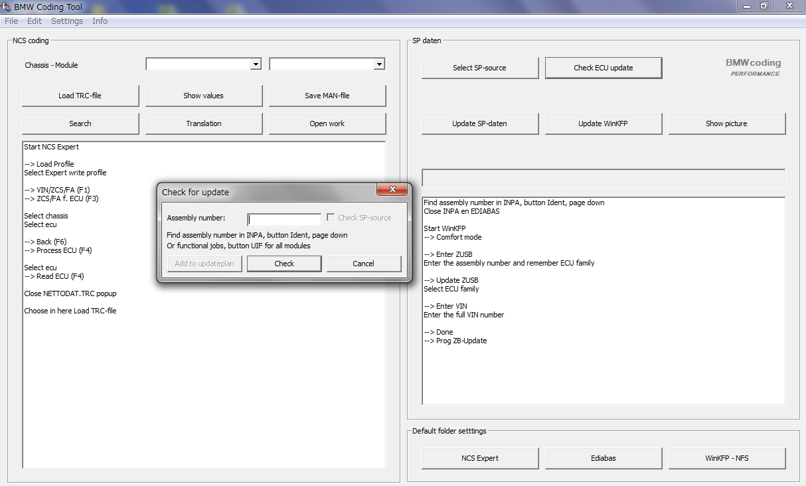806x486 pixels.
Task: Click 'Close NETTODAT.TRC popup' text
Action: pos(70,293)
